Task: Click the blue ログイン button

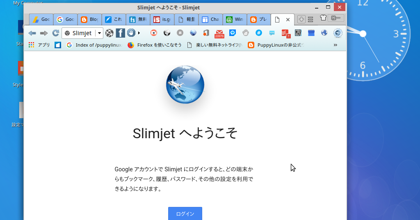Action: (x=185, y=213)
